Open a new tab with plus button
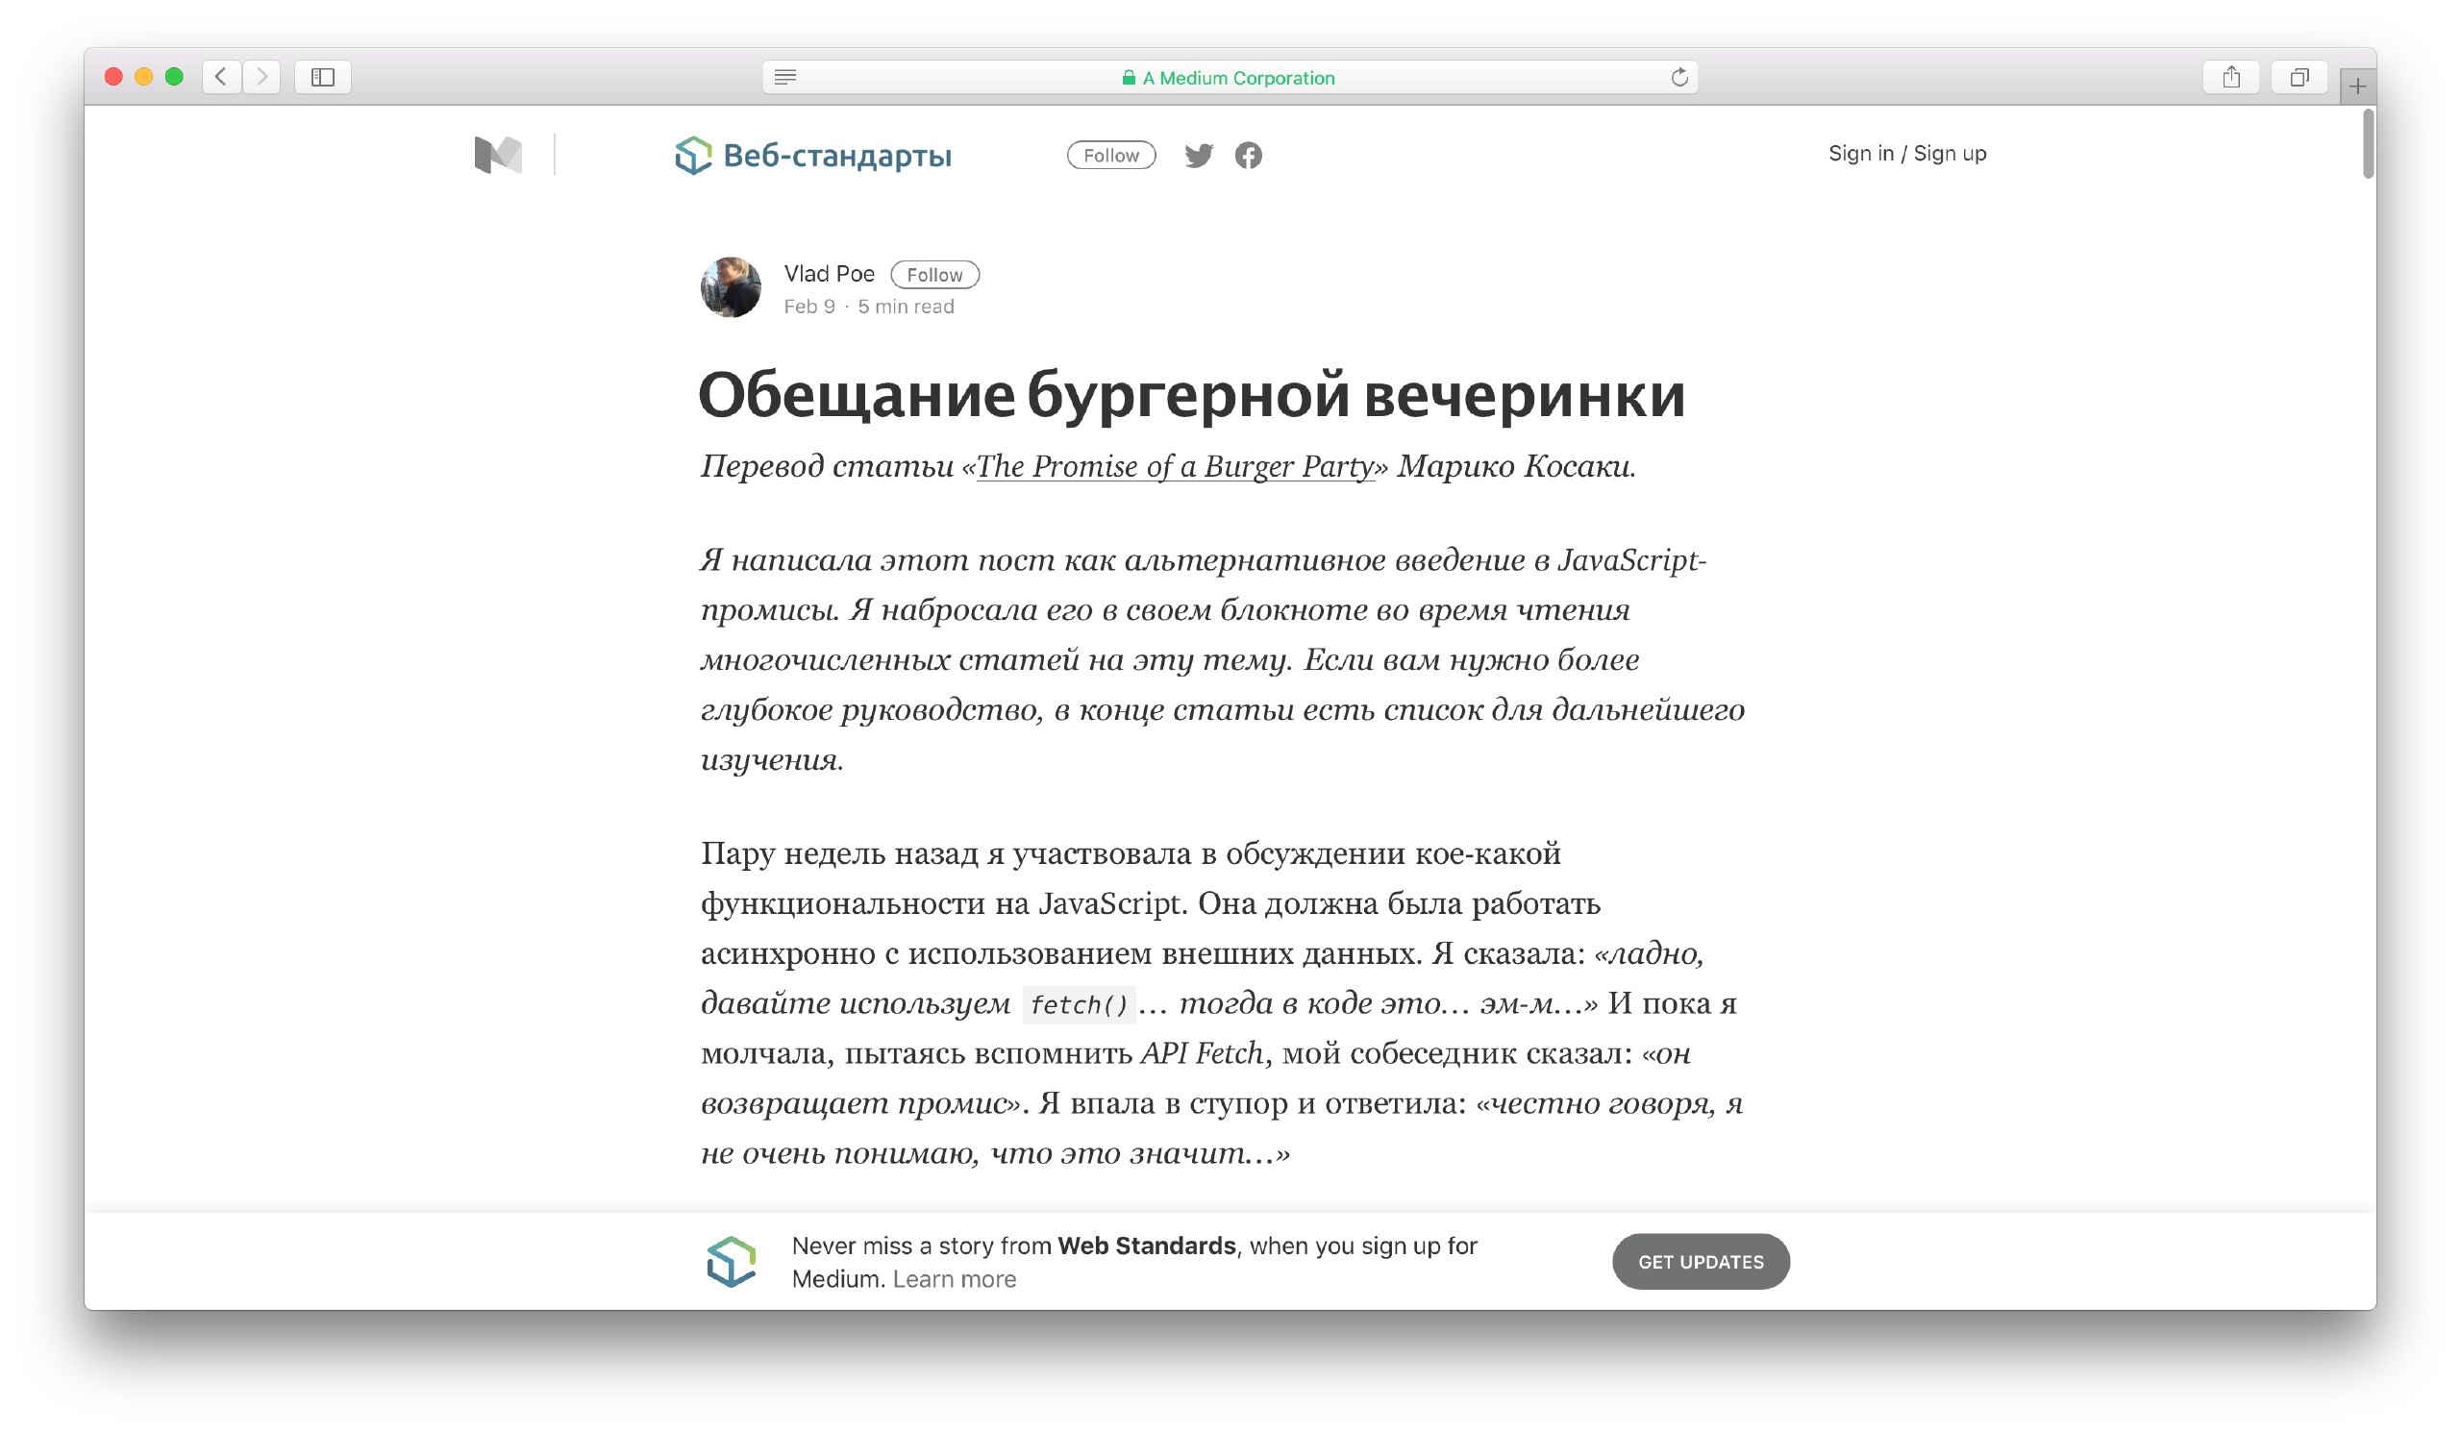This screenshot has height=1431, width=2461. [2357, 86]
